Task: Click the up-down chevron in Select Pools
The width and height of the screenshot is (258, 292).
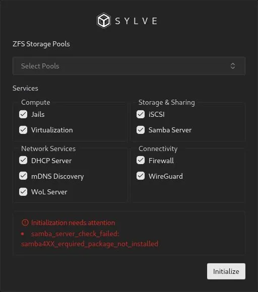Action: coord(233,66)
